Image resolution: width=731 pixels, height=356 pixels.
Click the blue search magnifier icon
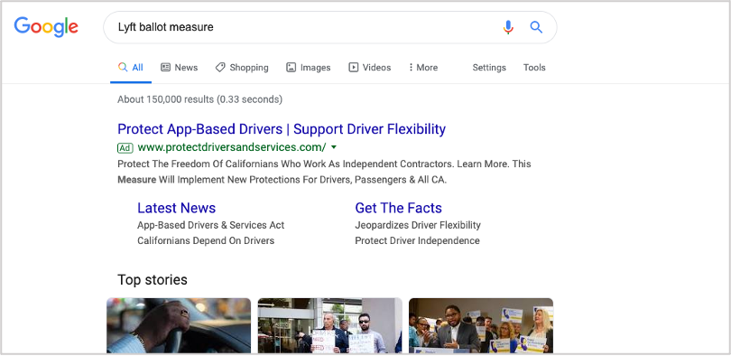tap(536, 27)
